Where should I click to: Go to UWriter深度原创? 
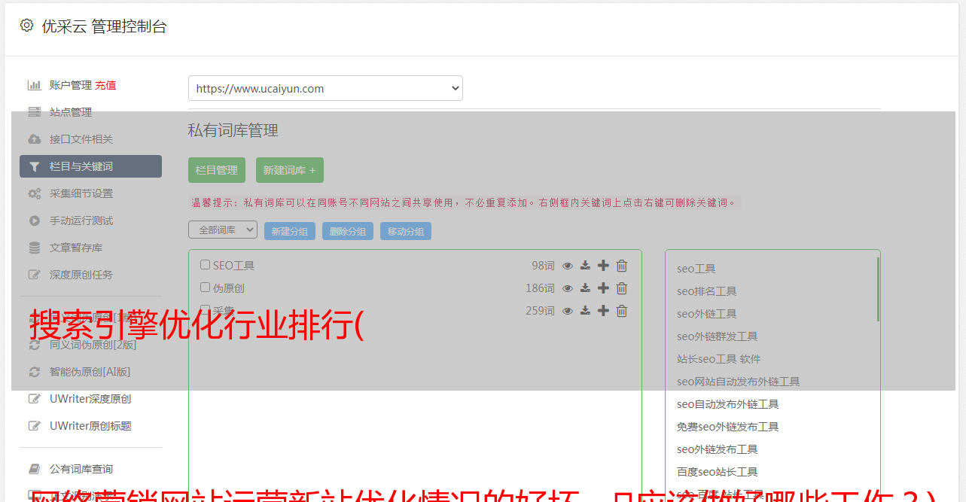[x=90, y=399]
